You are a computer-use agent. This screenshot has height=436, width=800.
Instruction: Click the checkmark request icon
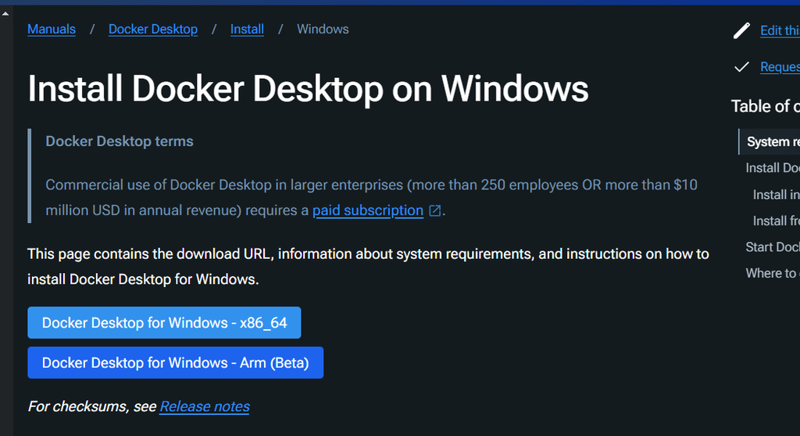coord(741,67)
